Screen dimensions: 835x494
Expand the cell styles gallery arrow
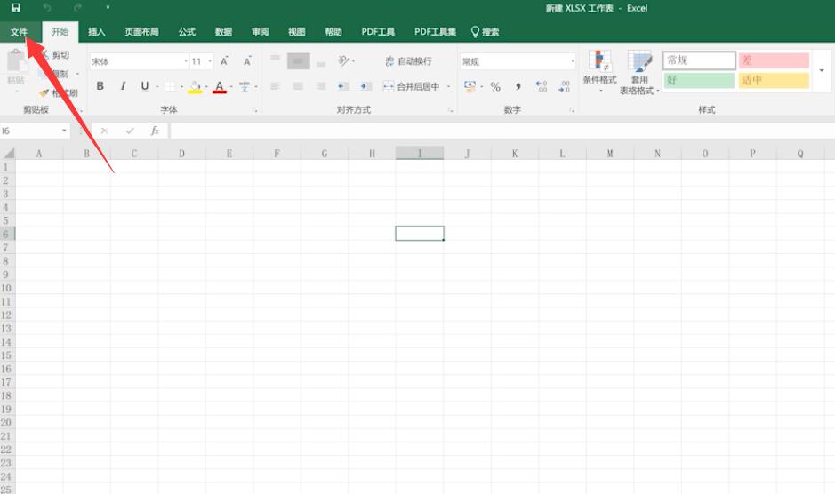[x=822, y=70]
